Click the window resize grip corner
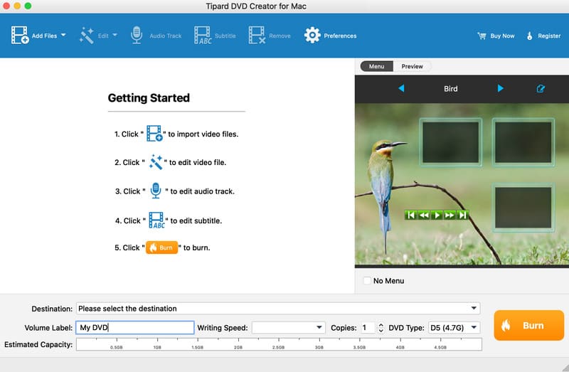This screenshot has width=569, height=372. coord(565,368)
